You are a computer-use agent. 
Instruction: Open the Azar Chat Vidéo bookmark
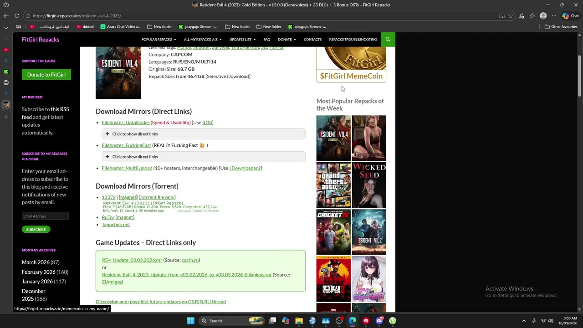(x=120, y=26)
